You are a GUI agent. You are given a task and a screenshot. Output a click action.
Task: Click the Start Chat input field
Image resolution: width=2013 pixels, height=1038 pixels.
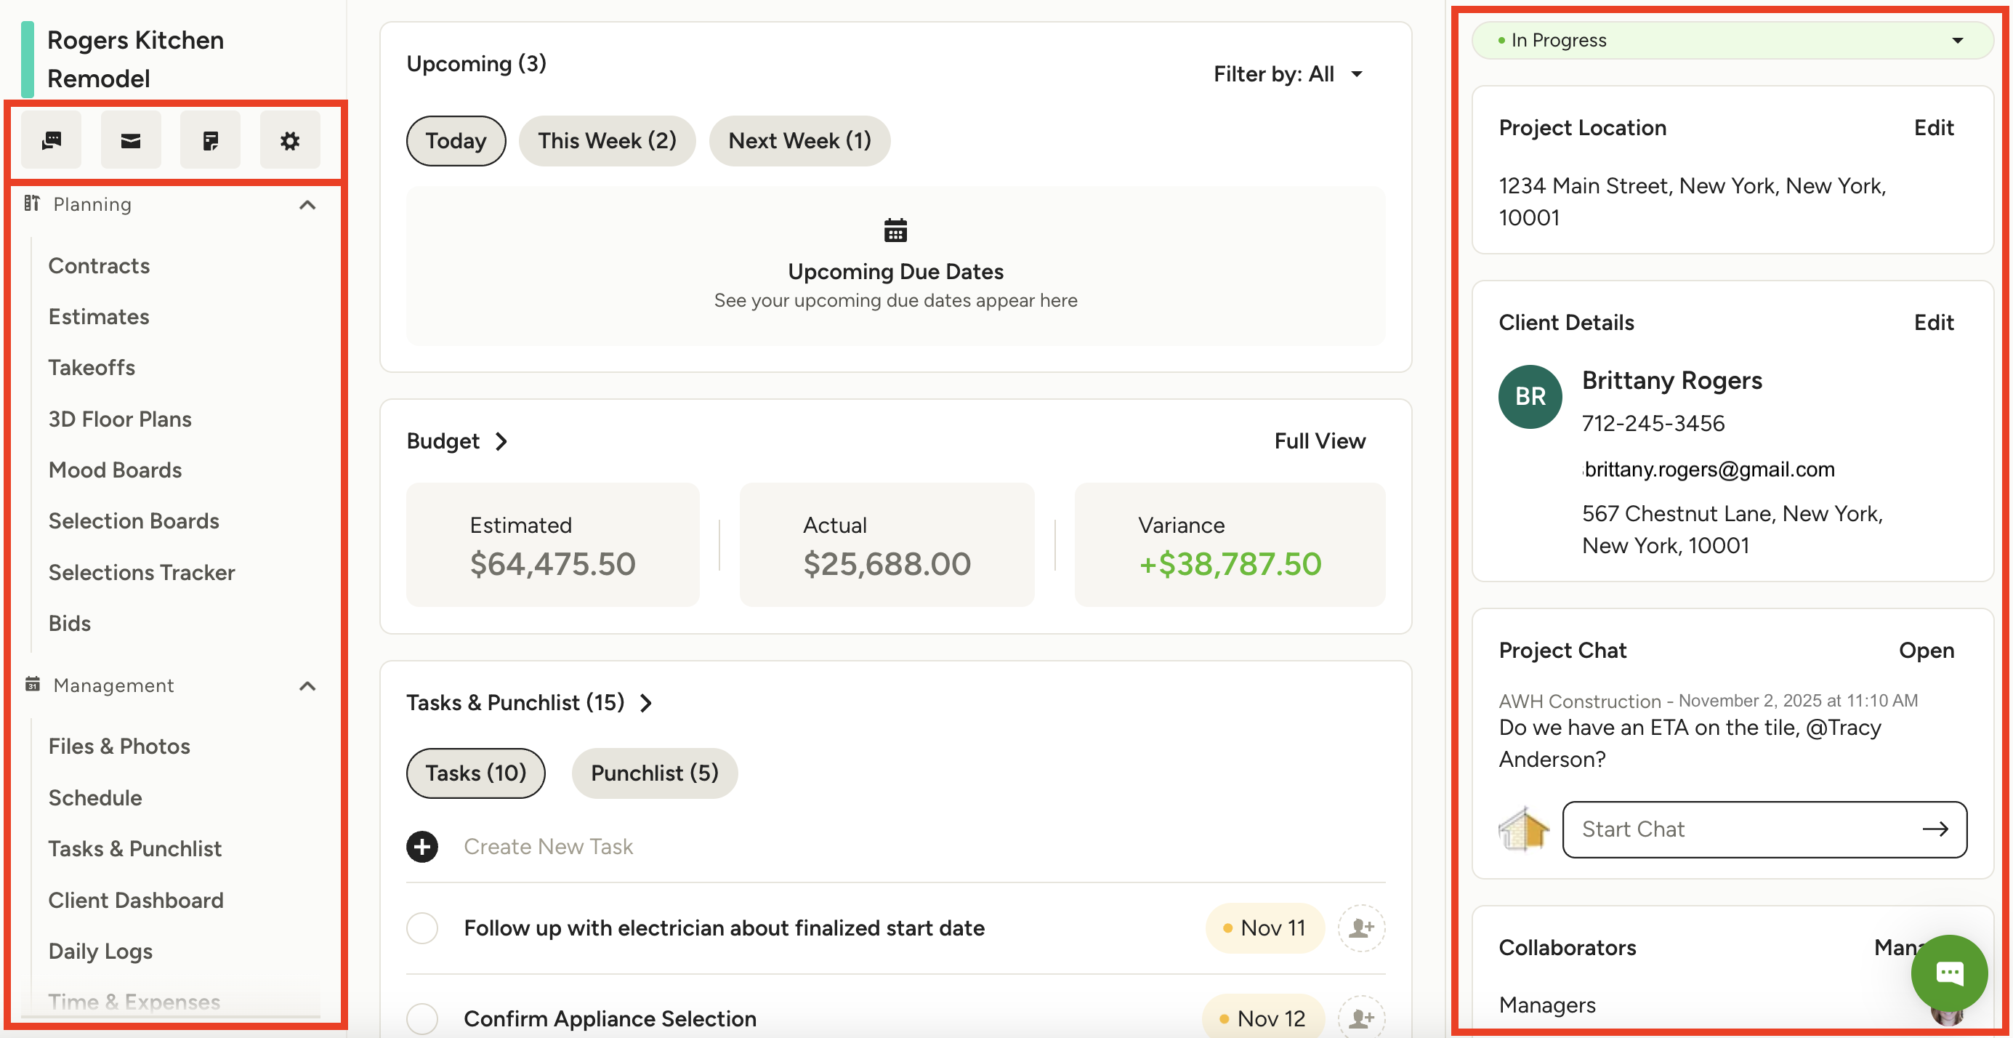(1735, 829)
